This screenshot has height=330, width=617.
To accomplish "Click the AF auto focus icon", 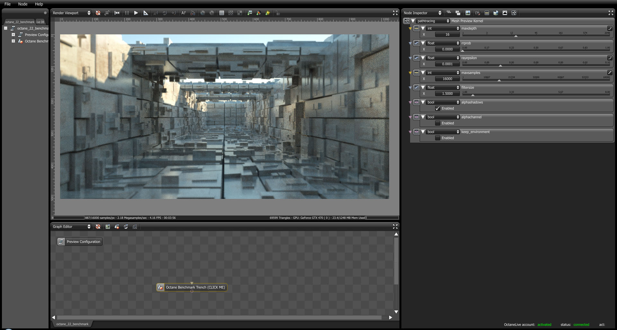I will 184,13.
